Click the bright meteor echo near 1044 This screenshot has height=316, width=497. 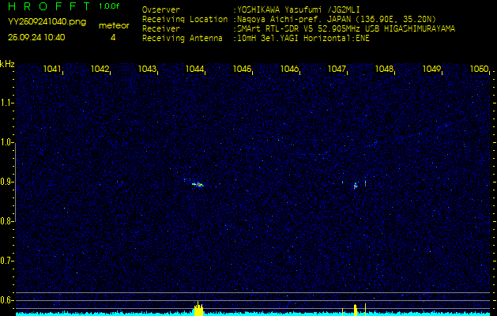tap(198, 184)
